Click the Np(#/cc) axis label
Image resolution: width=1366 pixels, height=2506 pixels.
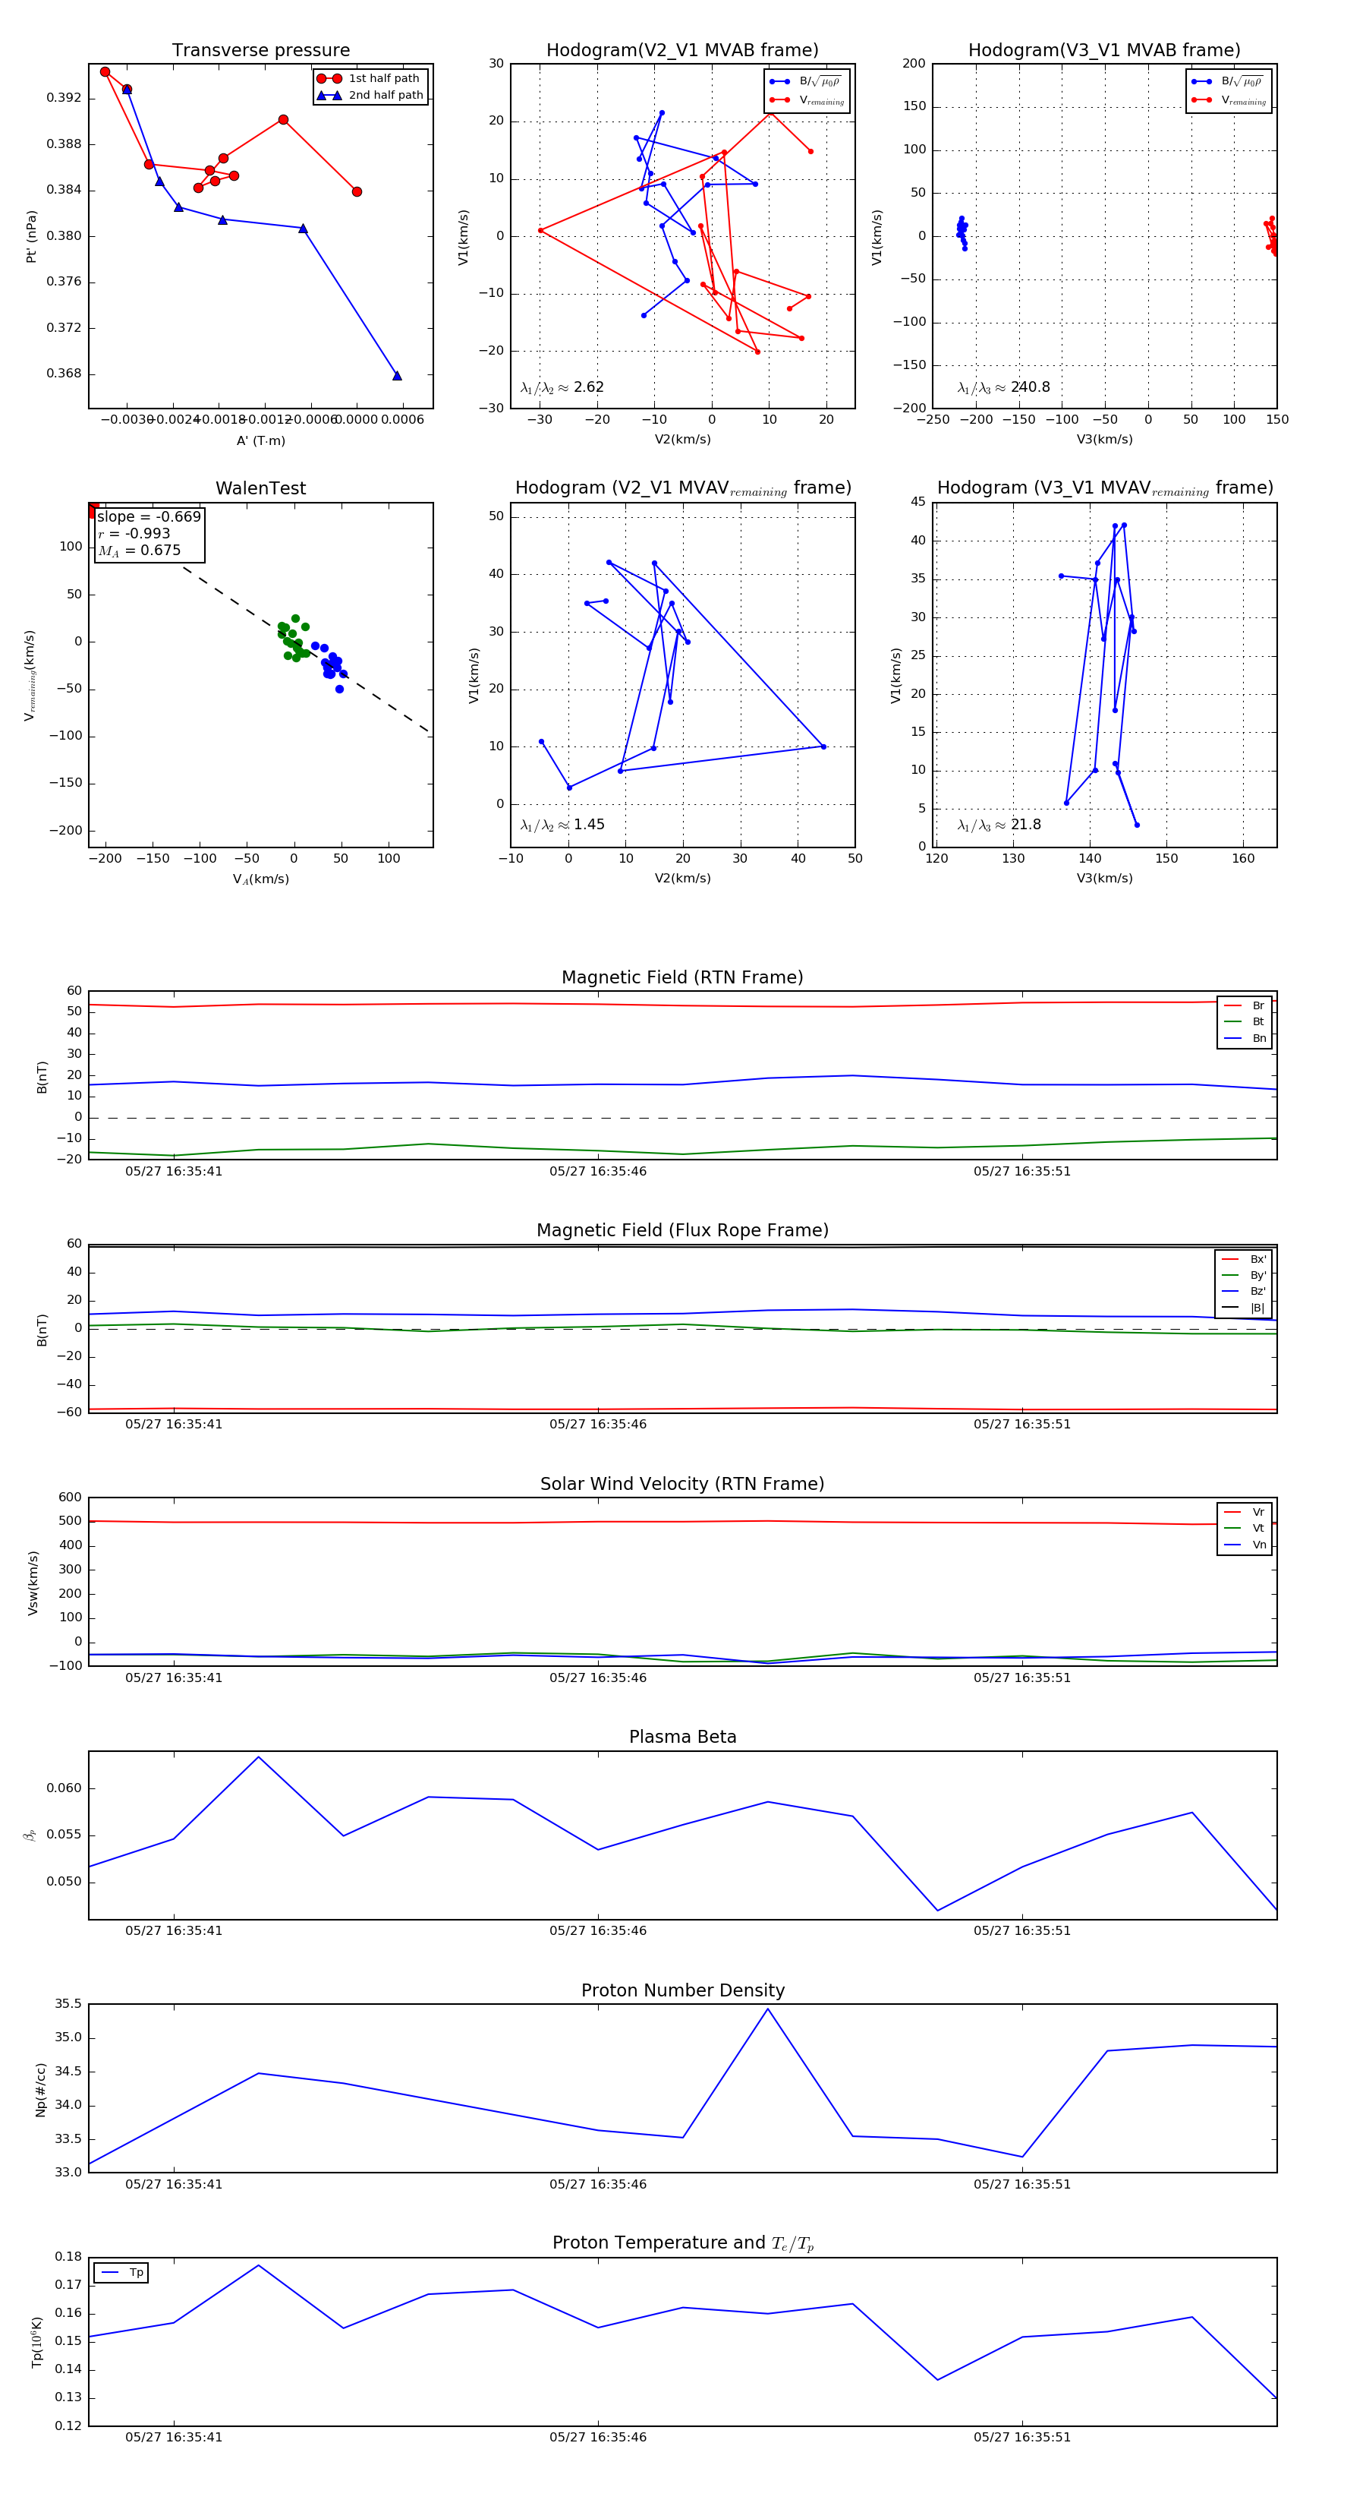click(41, 2090)
